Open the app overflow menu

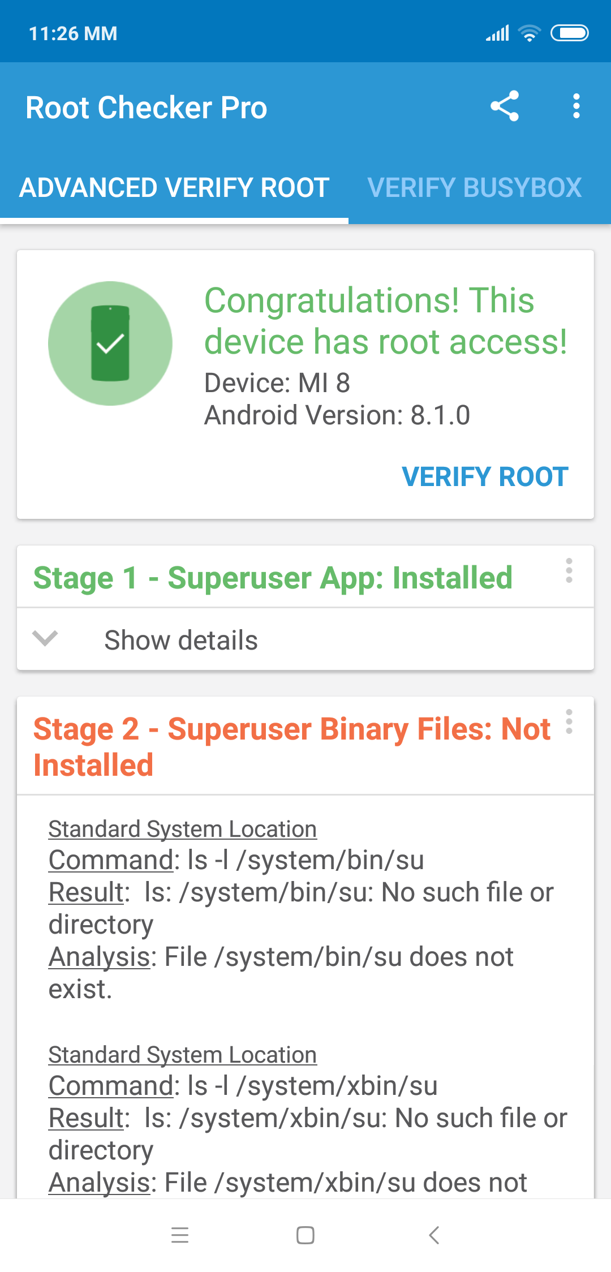(576, 106)
